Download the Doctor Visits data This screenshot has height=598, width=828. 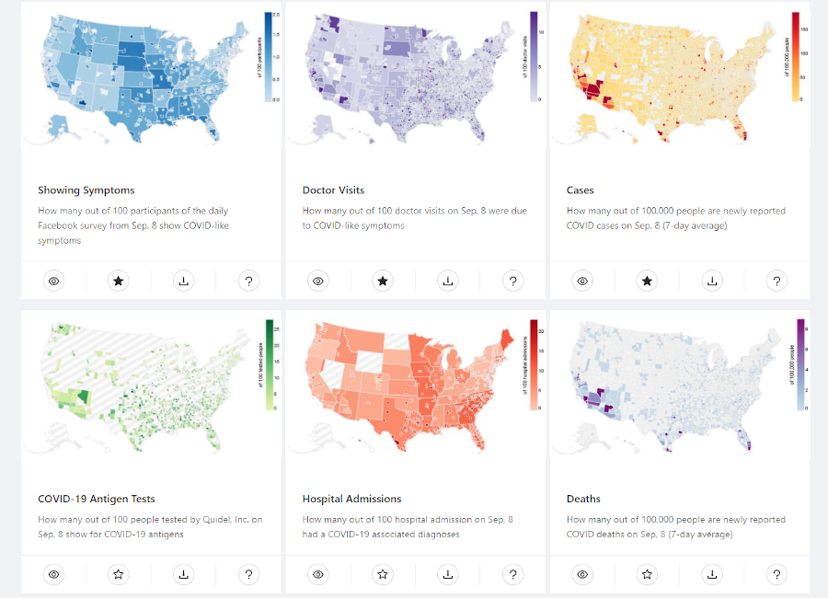[448, 281]
